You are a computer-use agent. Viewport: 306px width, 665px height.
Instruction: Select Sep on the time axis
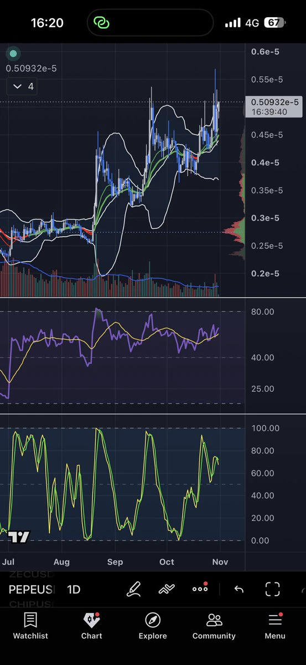click(x=115, y=561)
